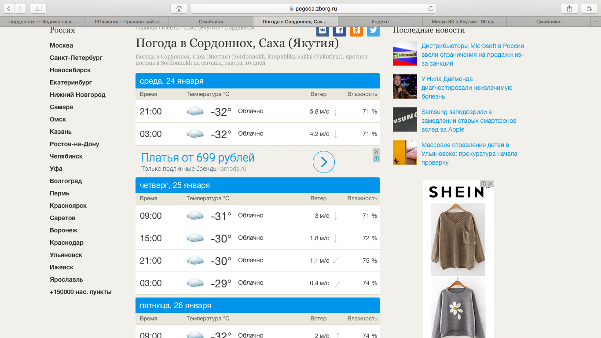The width and height of the screenshot is (601, 338).
Task: Share the page on Facebook
Action: (x=339, y=30)
